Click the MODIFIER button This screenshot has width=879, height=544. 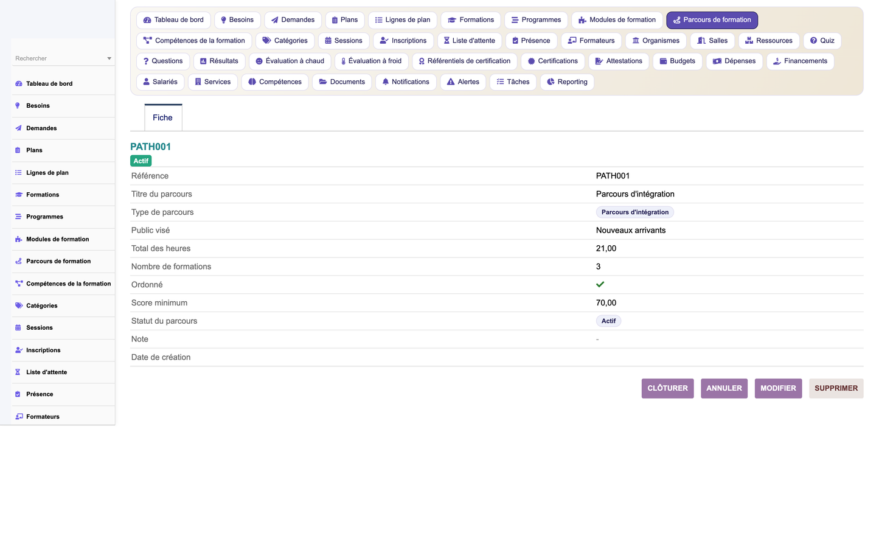click(778, 388)
